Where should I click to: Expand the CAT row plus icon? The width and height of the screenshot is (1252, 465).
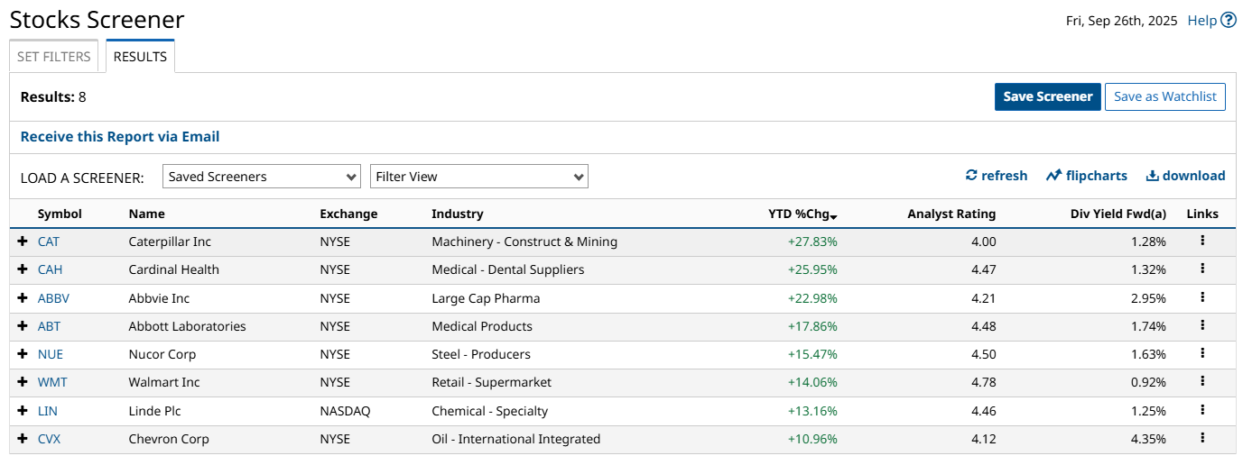(x=23, y=242)
